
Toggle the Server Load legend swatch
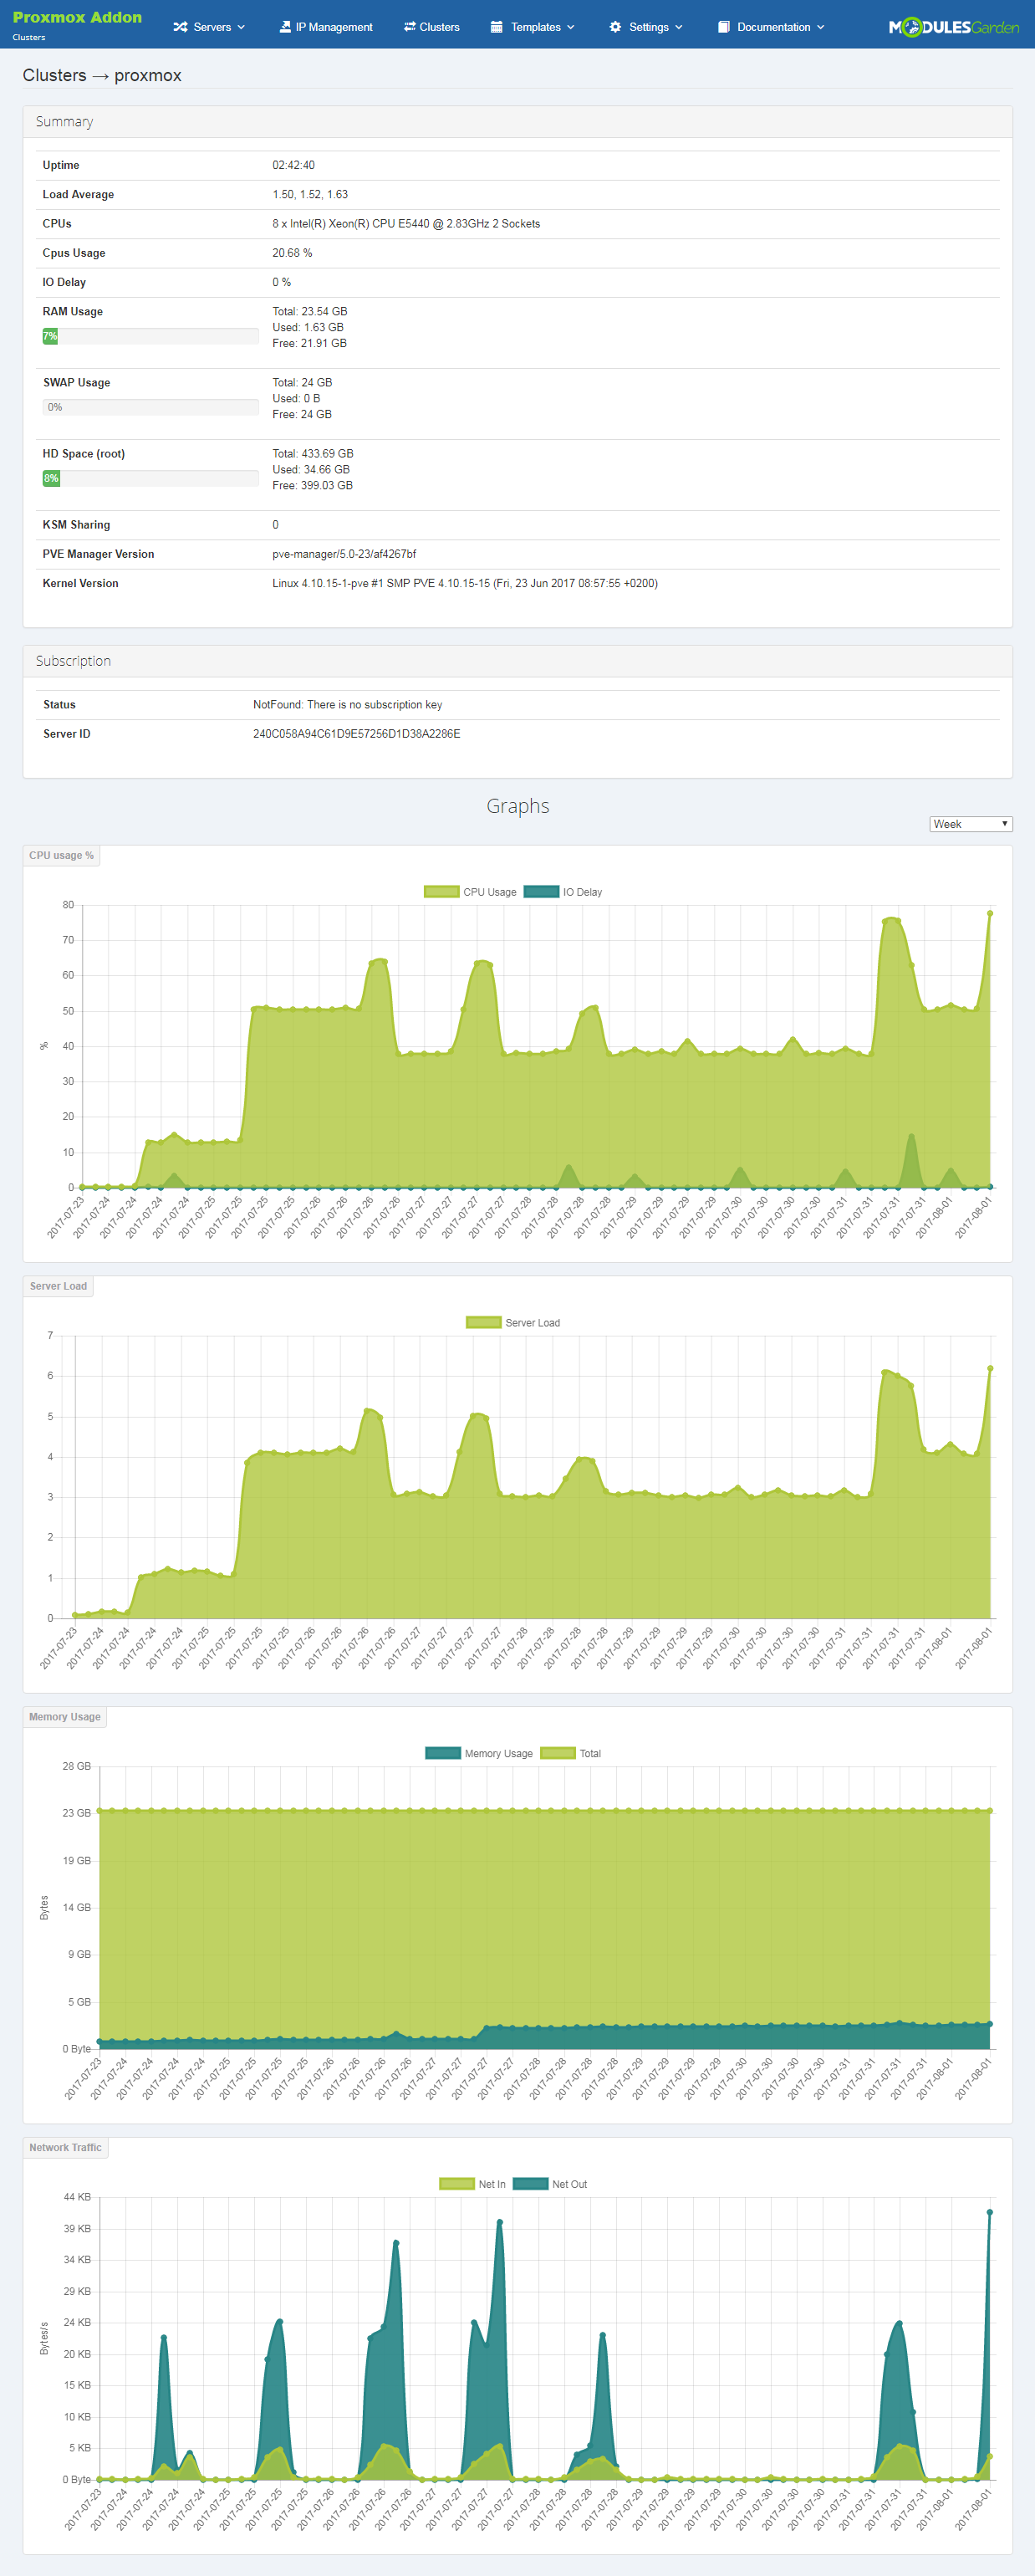[x=483, y=1322]
